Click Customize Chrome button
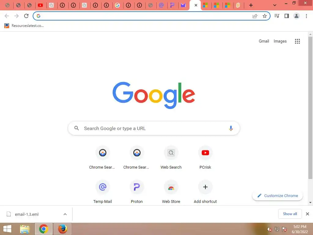The image size is (313, 235). pyautogui.click(x=278, y=196)
